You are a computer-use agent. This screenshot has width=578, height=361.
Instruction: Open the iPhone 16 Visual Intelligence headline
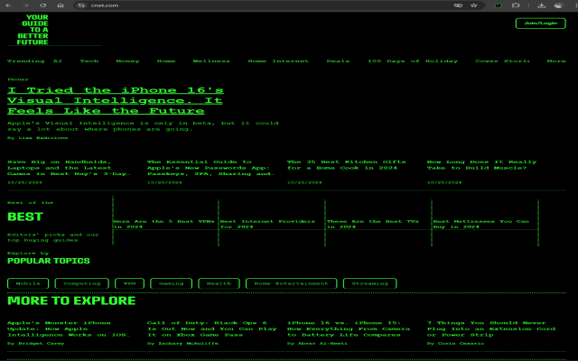[116, 100]
